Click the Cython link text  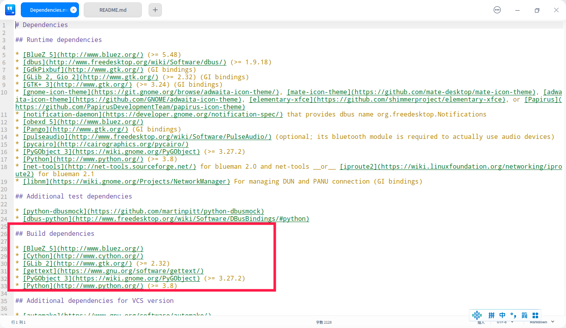click(83, 256)
